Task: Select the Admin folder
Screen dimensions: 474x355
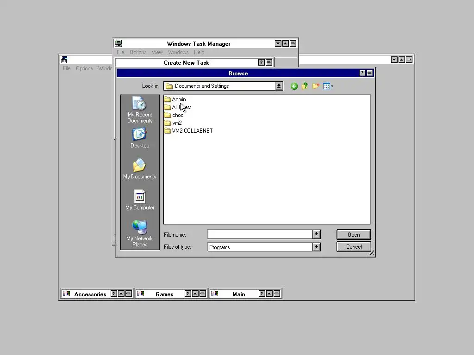Action: click(175, 99)
